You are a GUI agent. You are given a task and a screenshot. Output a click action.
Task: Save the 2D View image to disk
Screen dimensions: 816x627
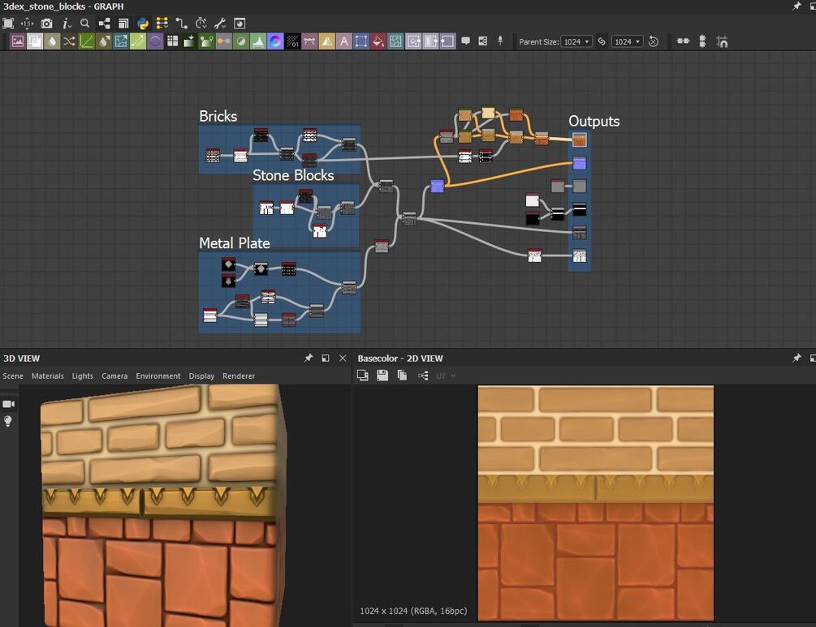coord(382,376)
